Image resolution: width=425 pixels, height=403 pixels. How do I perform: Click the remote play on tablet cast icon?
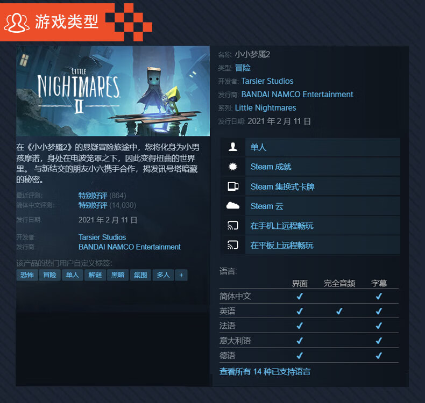tap(233, 245)
